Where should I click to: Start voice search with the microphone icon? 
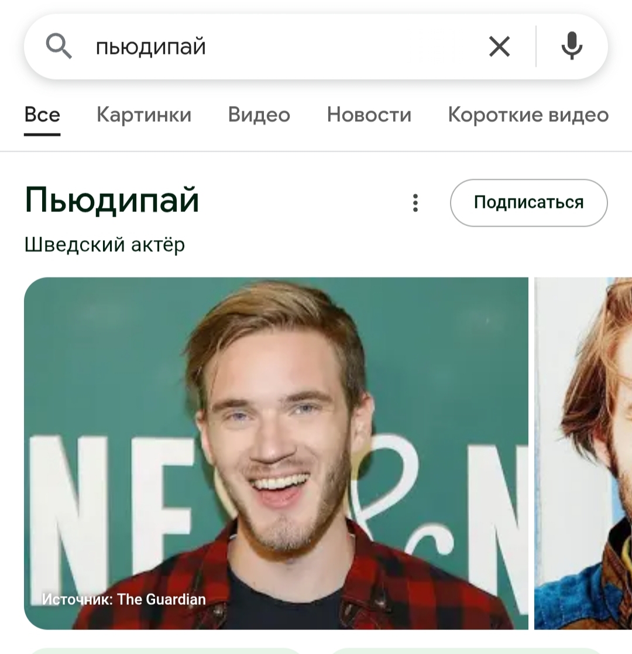[572, 46]
